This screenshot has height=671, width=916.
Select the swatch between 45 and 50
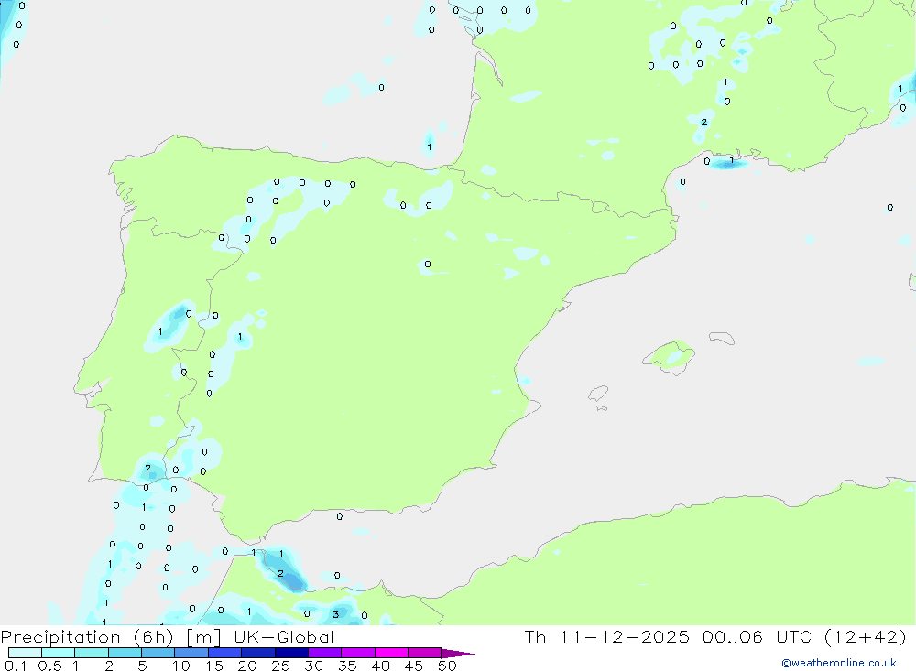pos(425,653)
